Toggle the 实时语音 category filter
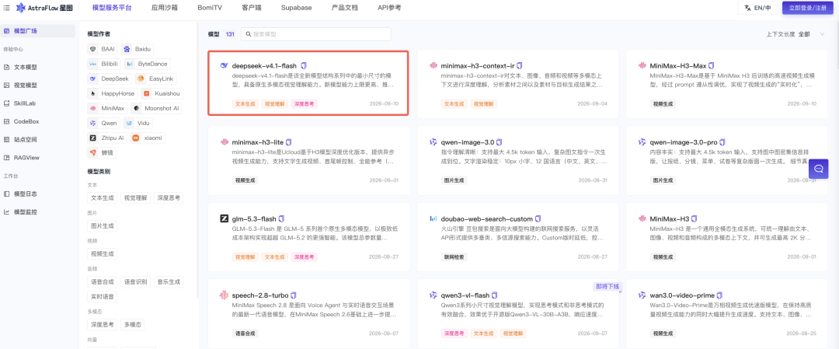This screenshot has width=839, height=349. [103, 296]
